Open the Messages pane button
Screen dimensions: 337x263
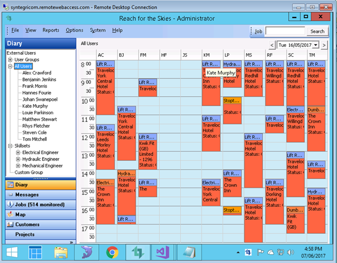click(x=41, y=195)
